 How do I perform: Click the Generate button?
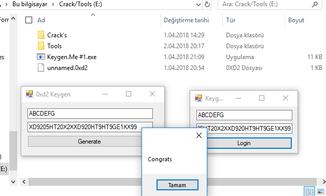(x=89, y=142)
